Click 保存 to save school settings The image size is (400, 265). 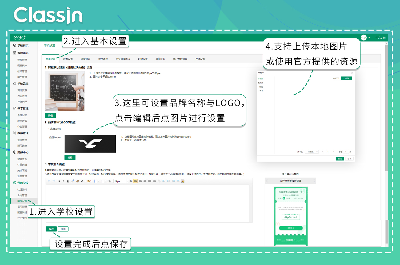click(51, 229)
